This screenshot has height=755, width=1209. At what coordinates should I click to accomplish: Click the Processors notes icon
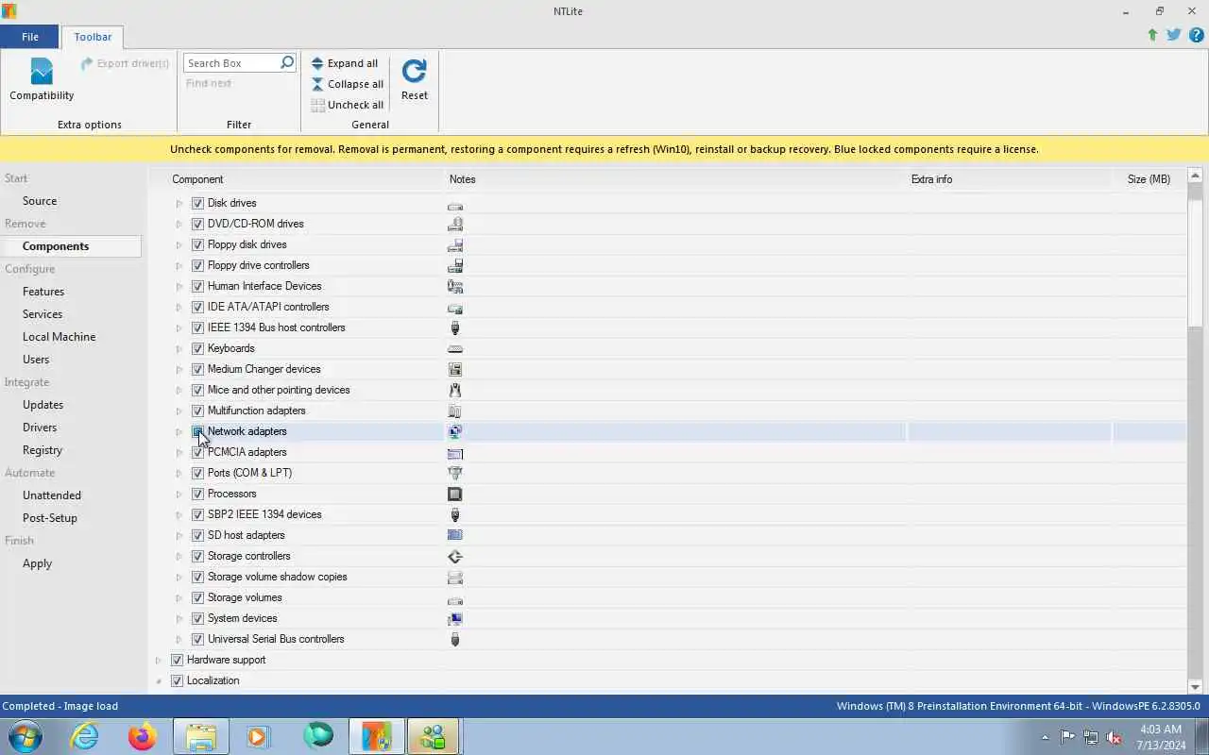455,495
